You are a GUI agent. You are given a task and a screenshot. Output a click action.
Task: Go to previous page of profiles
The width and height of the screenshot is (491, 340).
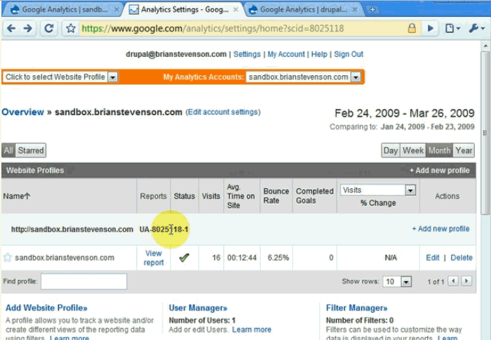(x=453, y=281)
